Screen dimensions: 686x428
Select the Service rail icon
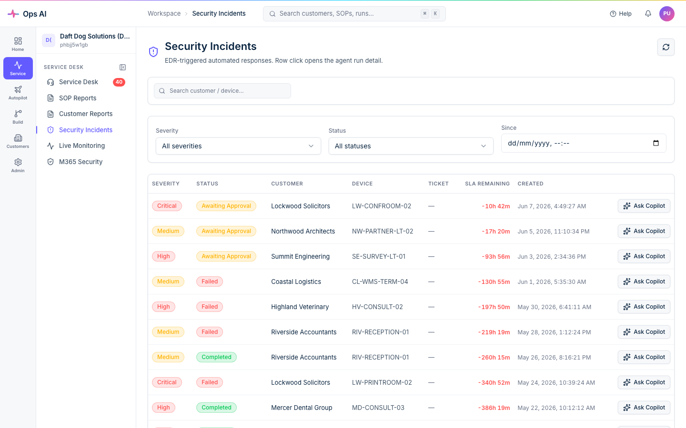[18, 68]
